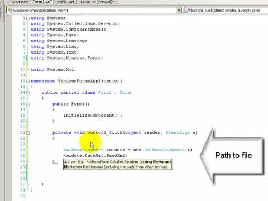Screen dimensions: 268x201
Task: Click the 'using System.Xml;' line
Action: (54, 69)
